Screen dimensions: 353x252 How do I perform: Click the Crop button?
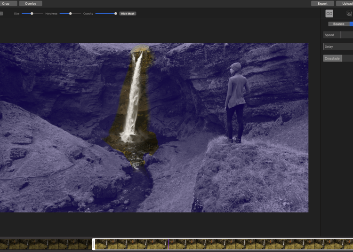click(x=6, y=3)
